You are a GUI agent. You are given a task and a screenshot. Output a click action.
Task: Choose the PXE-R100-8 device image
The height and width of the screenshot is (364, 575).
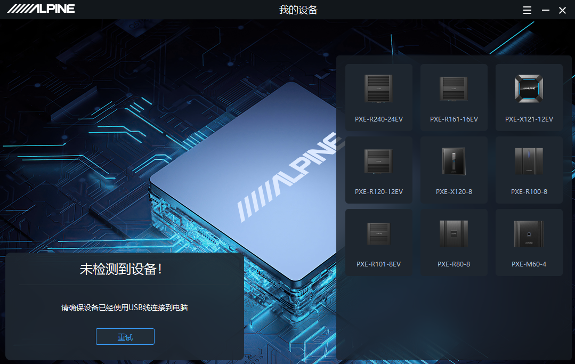point(529,161)
